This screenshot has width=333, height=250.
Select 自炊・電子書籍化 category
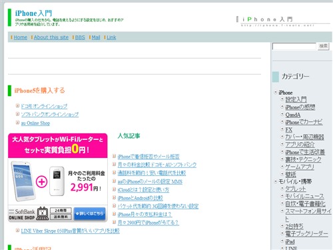point(305,203)
